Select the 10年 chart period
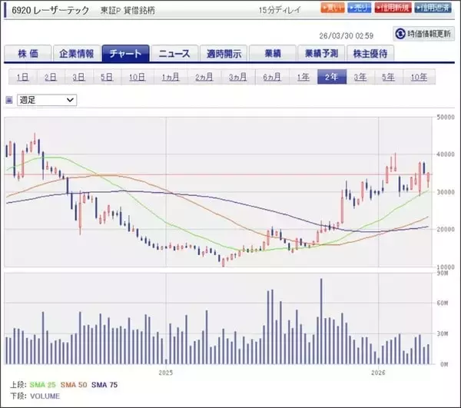Screen dimensions: 461x408 point(420,77)
